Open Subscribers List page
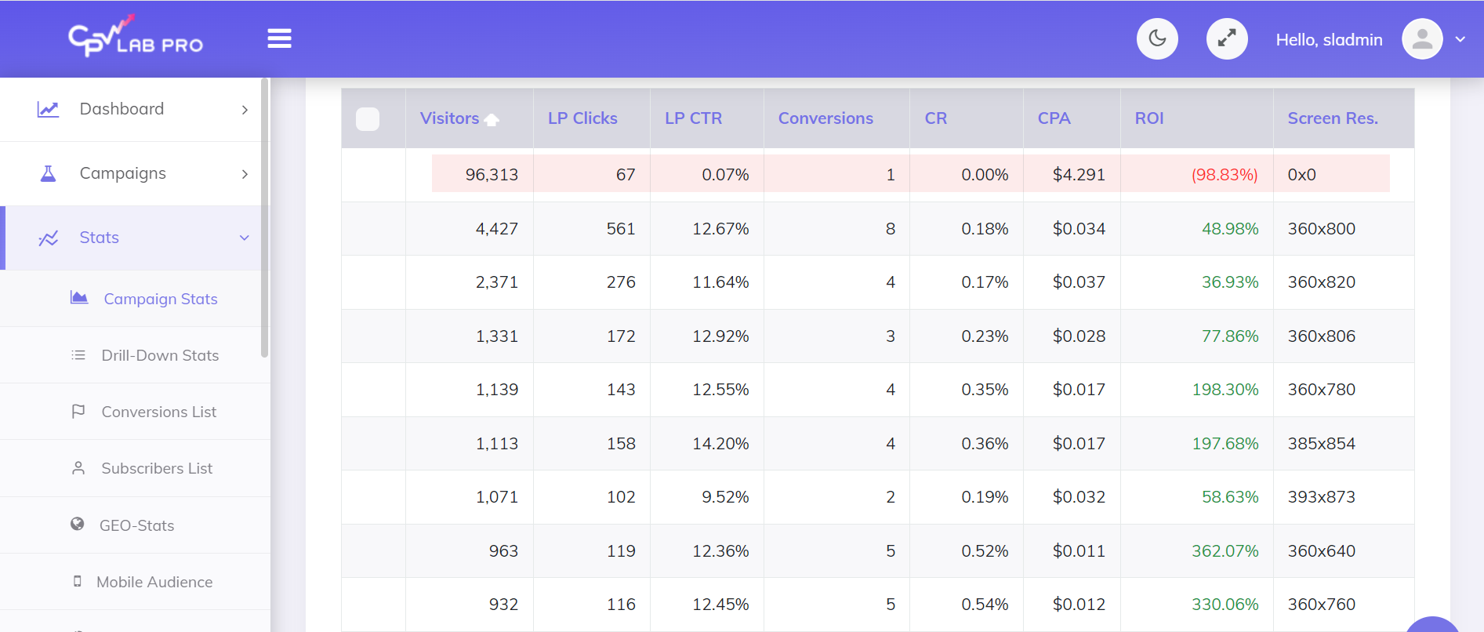The image size is (1484, 632). [x=157, y=468]
